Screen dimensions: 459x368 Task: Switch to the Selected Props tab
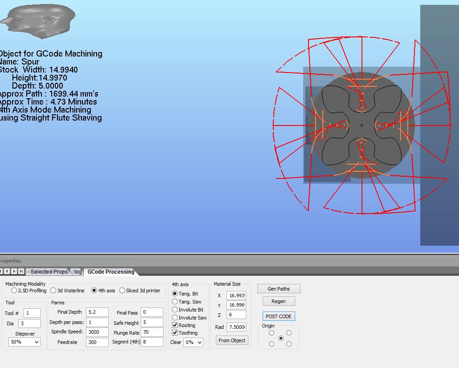(49, 272)
